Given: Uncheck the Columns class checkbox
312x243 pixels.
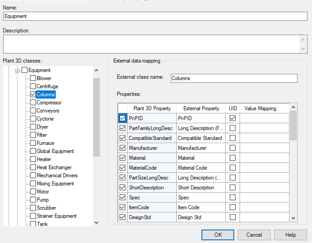Looking at the screenshot, I should click(x=33, y=94).
